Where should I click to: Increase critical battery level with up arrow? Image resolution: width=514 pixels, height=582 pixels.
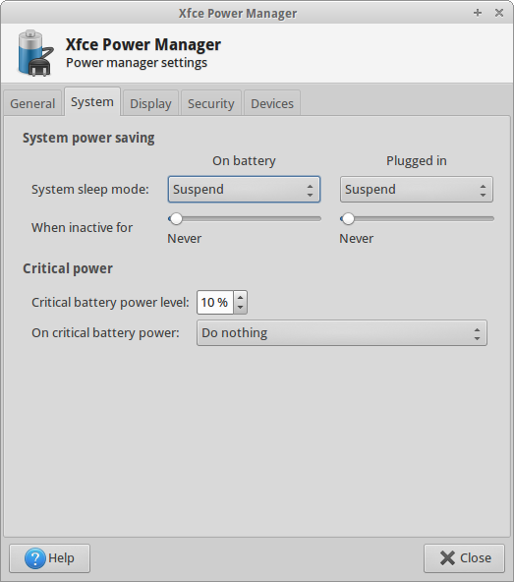tap(240, 297)
